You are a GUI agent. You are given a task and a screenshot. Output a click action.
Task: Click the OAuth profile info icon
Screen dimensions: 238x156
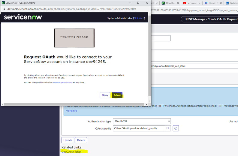click(176, 128)
